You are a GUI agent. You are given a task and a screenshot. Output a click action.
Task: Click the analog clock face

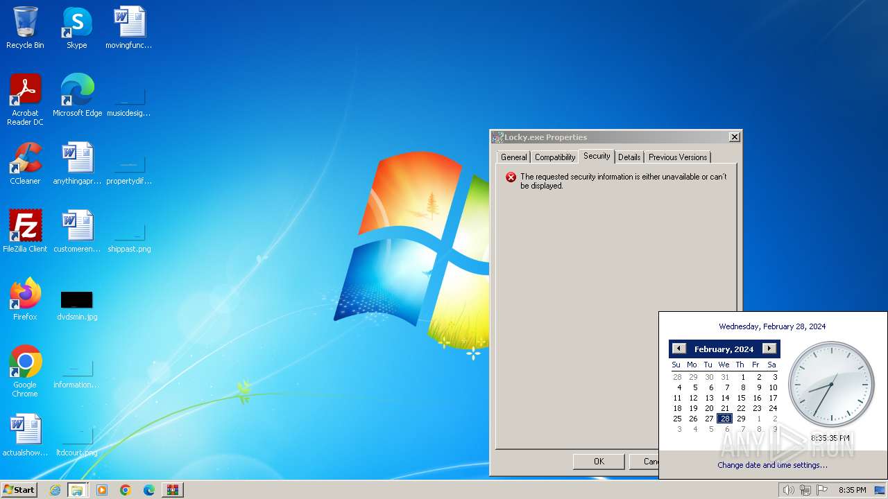831,385
